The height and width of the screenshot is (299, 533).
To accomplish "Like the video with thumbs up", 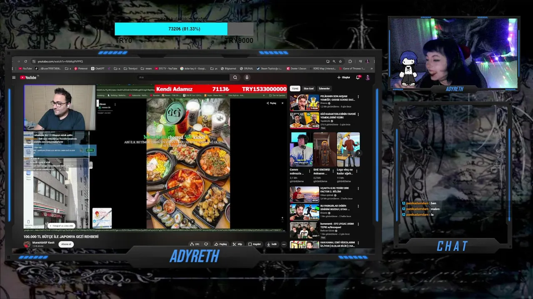I will click(x=194, y=244).
